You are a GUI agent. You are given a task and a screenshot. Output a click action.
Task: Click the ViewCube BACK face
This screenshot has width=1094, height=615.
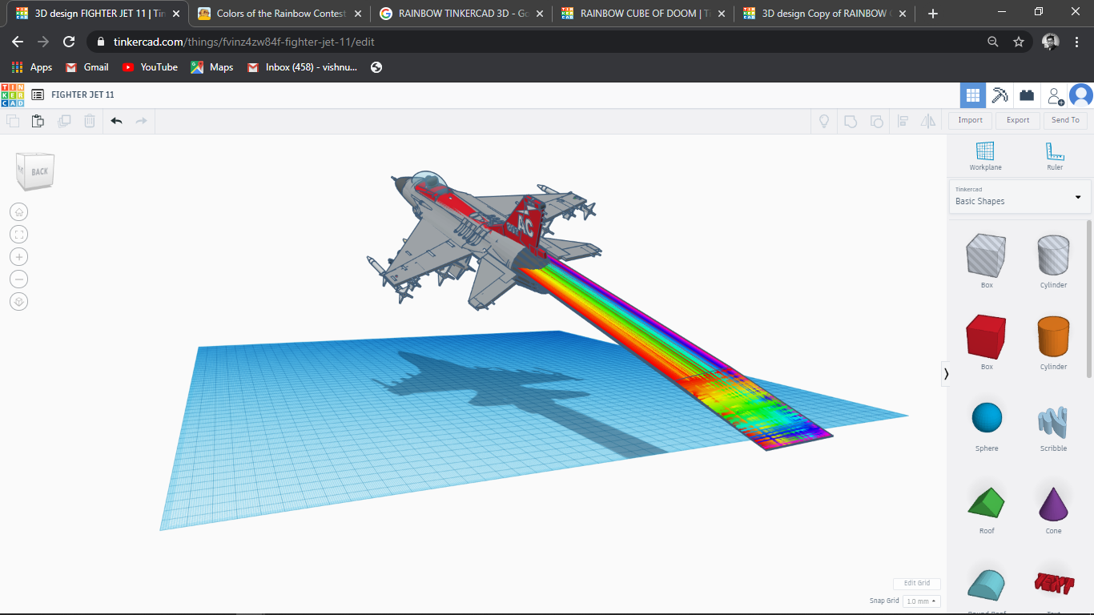pos(38,171)
